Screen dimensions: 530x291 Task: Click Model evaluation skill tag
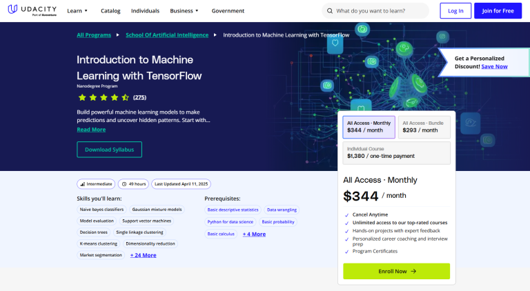point(97,221)
